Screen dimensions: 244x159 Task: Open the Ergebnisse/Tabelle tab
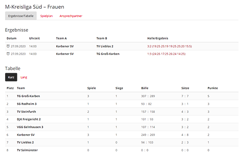coord(21,16)
